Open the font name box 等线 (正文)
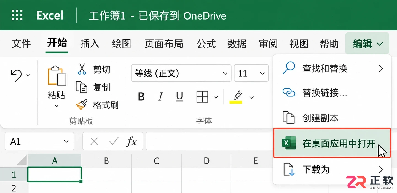The height and width of the screenshot is (193, 397). click(181, 73)
